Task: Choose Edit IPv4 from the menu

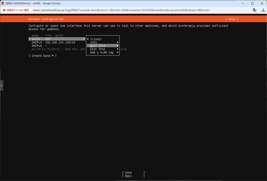Action: (x=103, y=46)
